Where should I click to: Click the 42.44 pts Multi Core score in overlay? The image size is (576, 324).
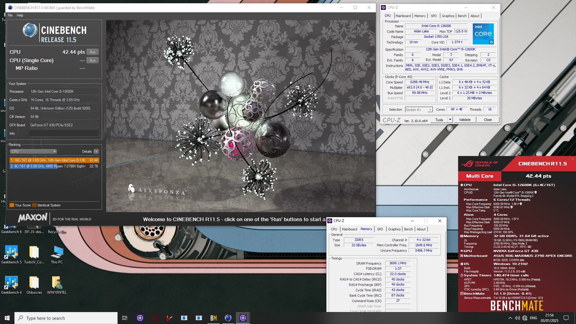(x=538, y=176)
